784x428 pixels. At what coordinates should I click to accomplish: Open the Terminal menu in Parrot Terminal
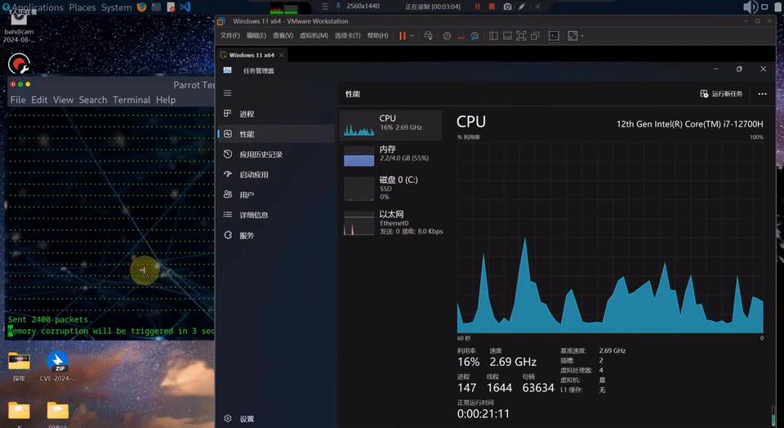coord(131,100)
